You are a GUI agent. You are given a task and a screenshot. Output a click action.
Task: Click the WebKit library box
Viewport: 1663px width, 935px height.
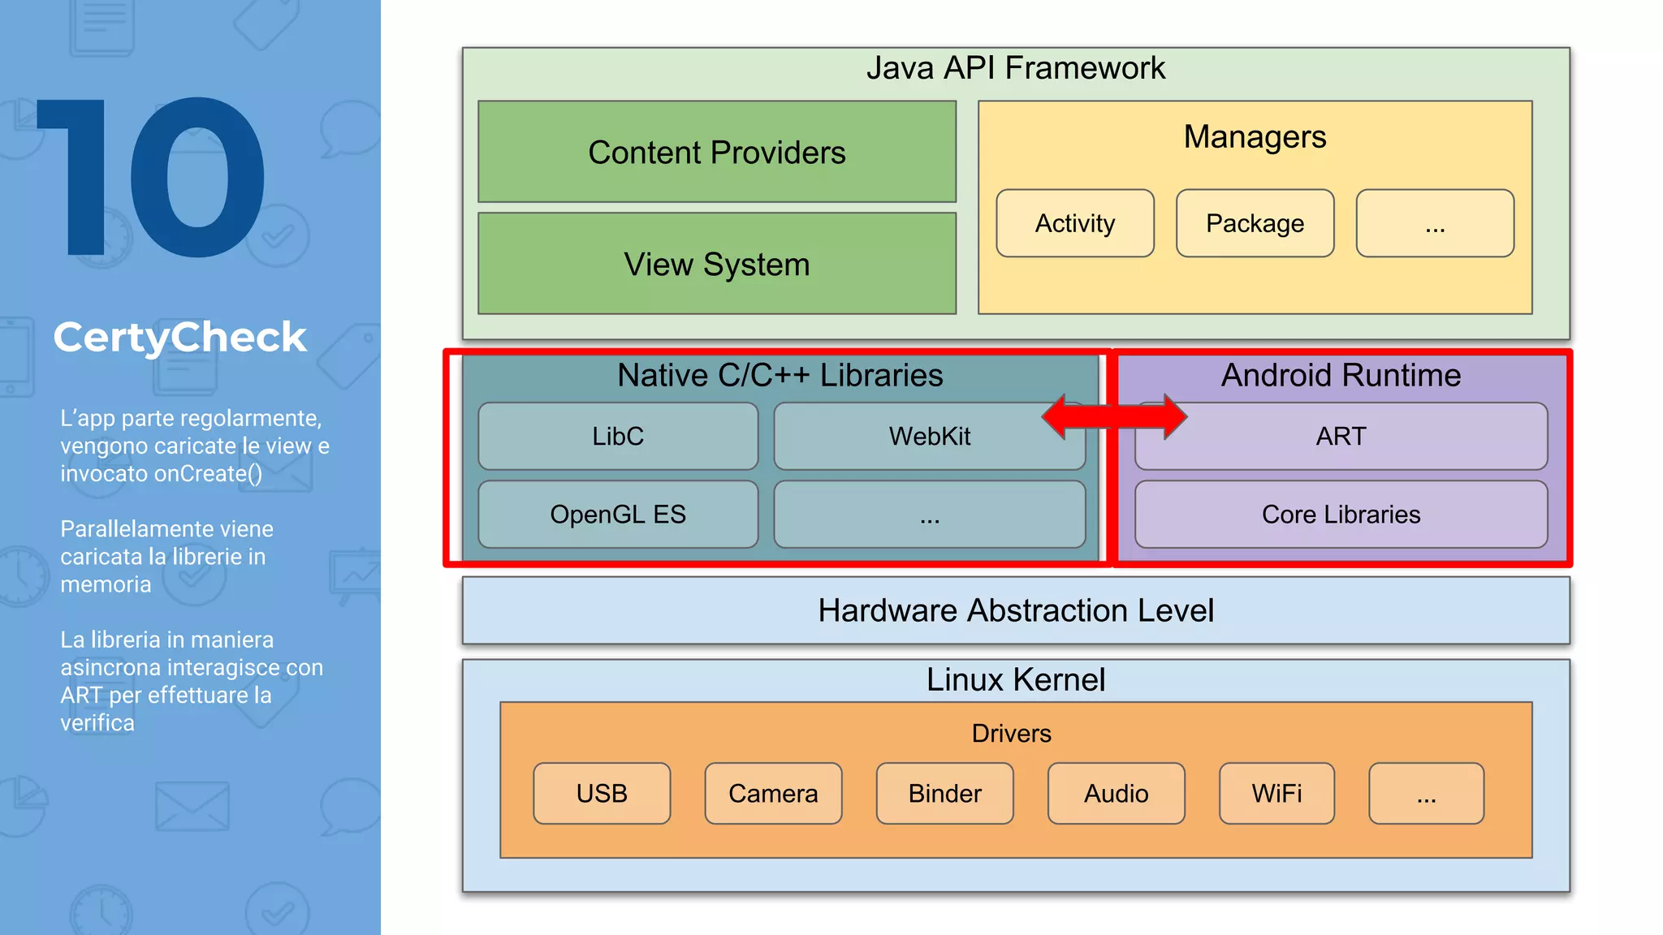(x=929, y=436)
